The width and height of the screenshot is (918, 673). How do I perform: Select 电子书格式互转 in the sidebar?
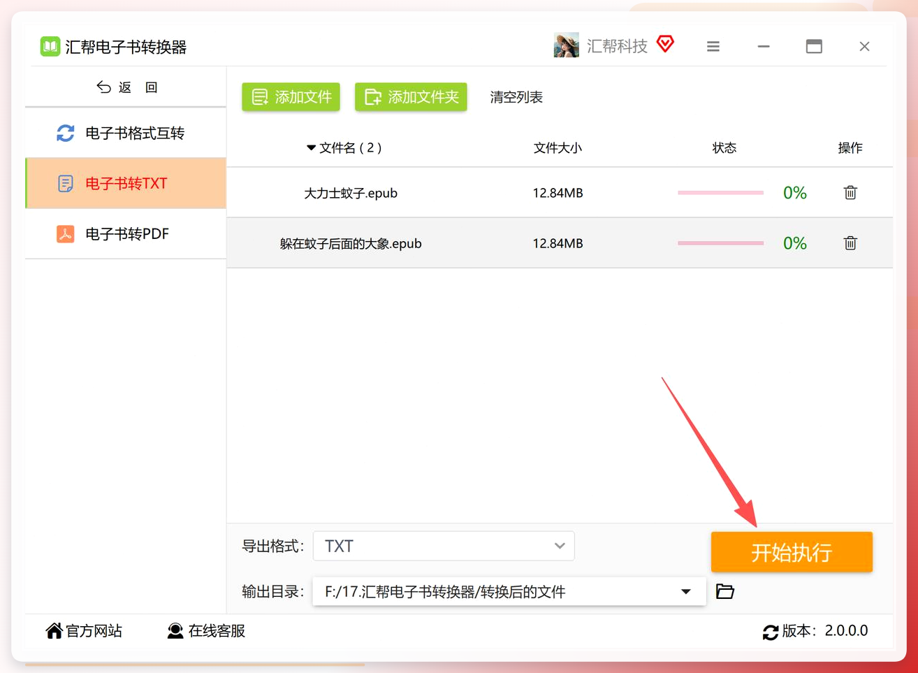(x=126, y=133)
